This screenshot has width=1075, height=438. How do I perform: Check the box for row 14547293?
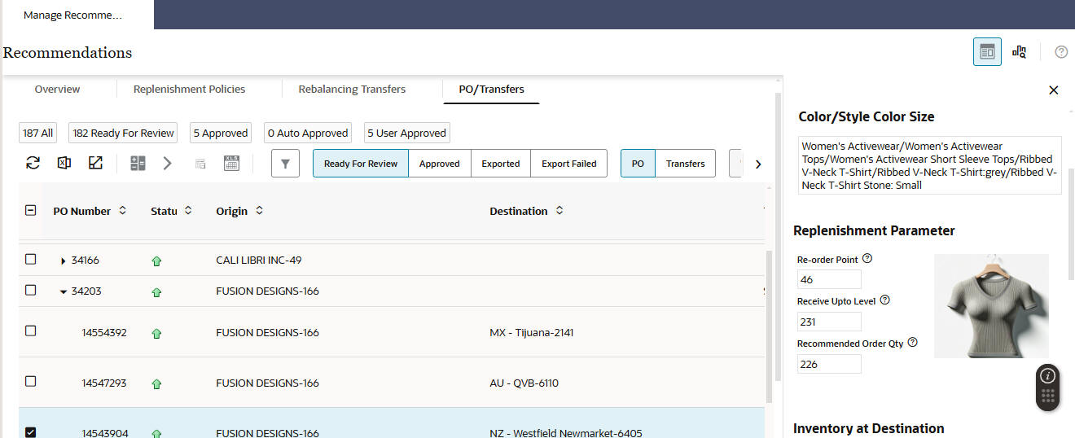30,381
